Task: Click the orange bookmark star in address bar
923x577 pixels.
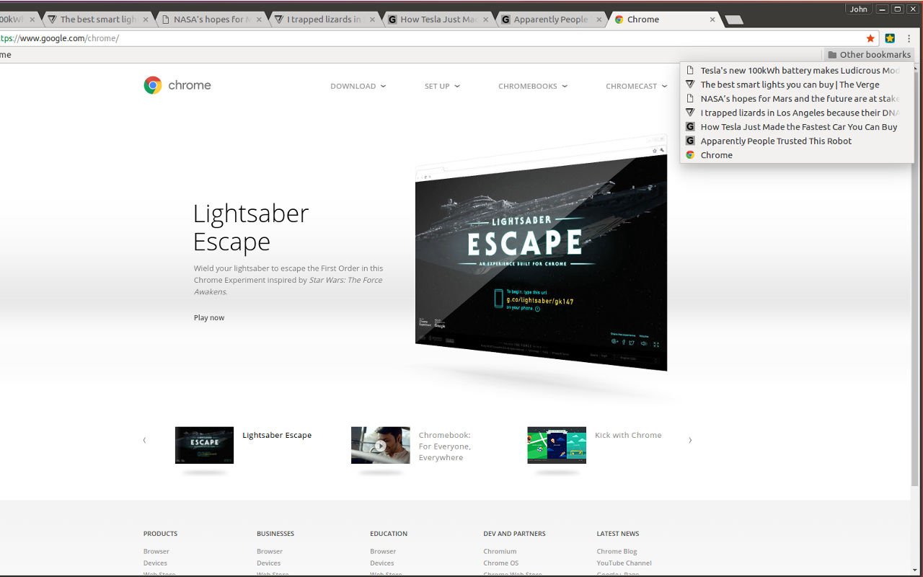Action: (870, 38)
